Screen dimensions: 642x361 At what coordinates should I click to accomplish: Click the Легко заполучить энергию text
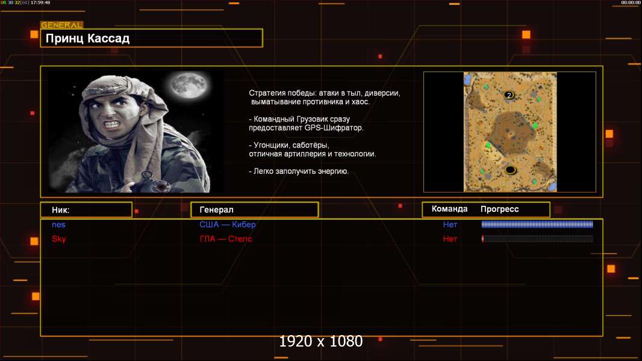pos(299,171)
